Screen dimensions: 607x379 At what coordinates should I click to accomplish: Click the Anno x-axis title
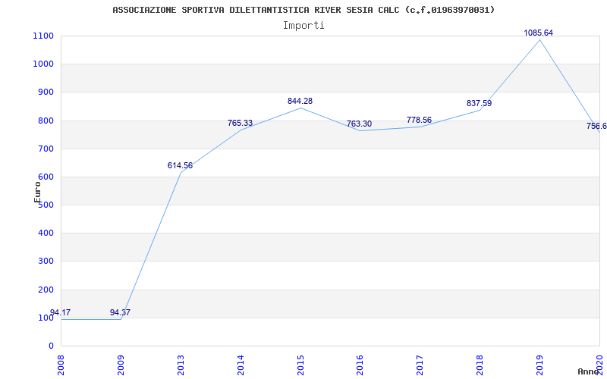tap(587, 371)
